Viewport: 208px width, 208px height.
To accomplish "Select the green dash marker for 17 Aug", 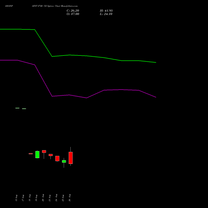I will 24,109.
